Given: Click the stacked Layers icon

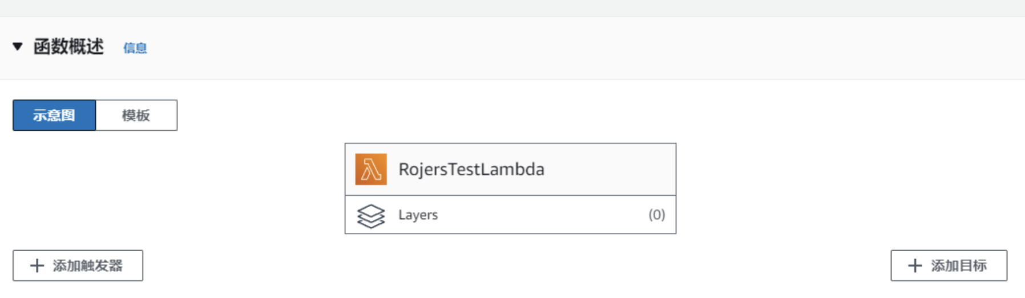Looking at the screenshot, I should click(x=371, y=216).
